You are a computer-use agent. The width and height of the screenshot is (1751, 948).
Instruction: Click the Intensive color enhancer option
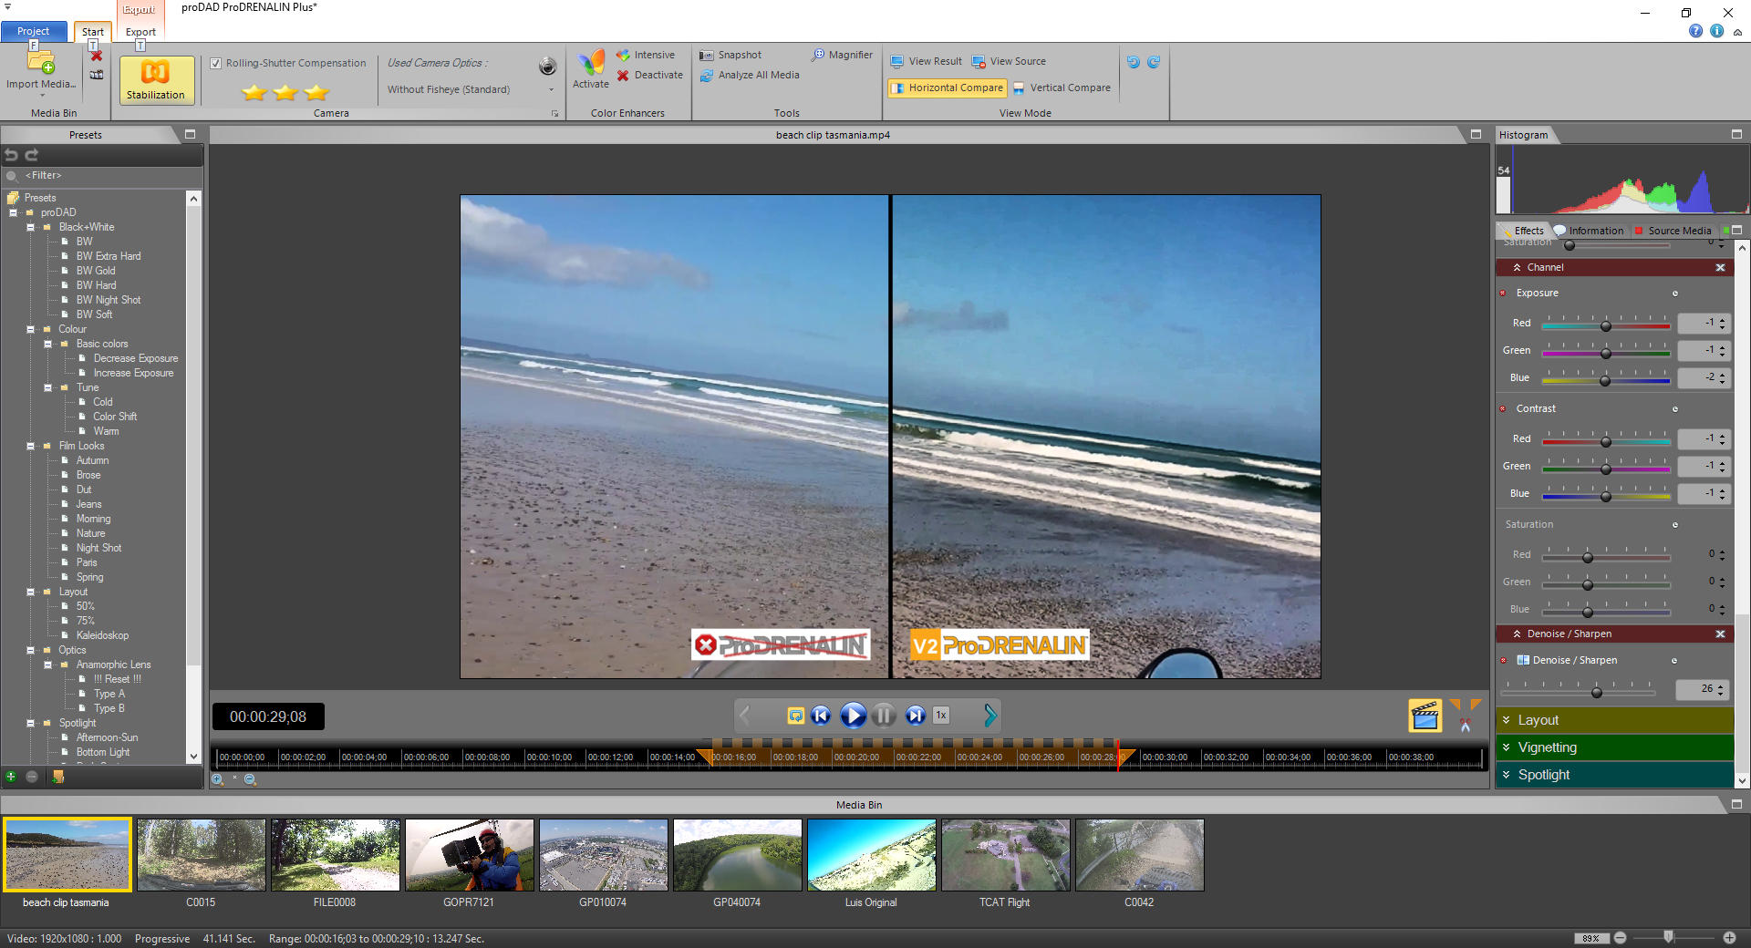click(646, 55)
